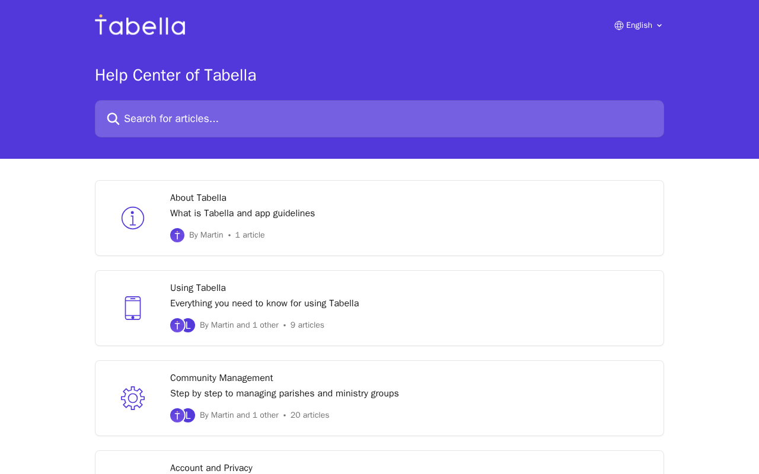The width and height of the screenshot is (759, 474).
Task: Click Martin's avatar under About Tabella
Action: point(177,235)
